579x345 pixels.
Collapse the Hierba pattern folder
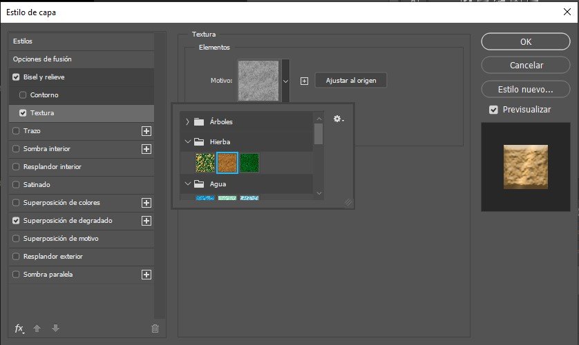point(187,142)
